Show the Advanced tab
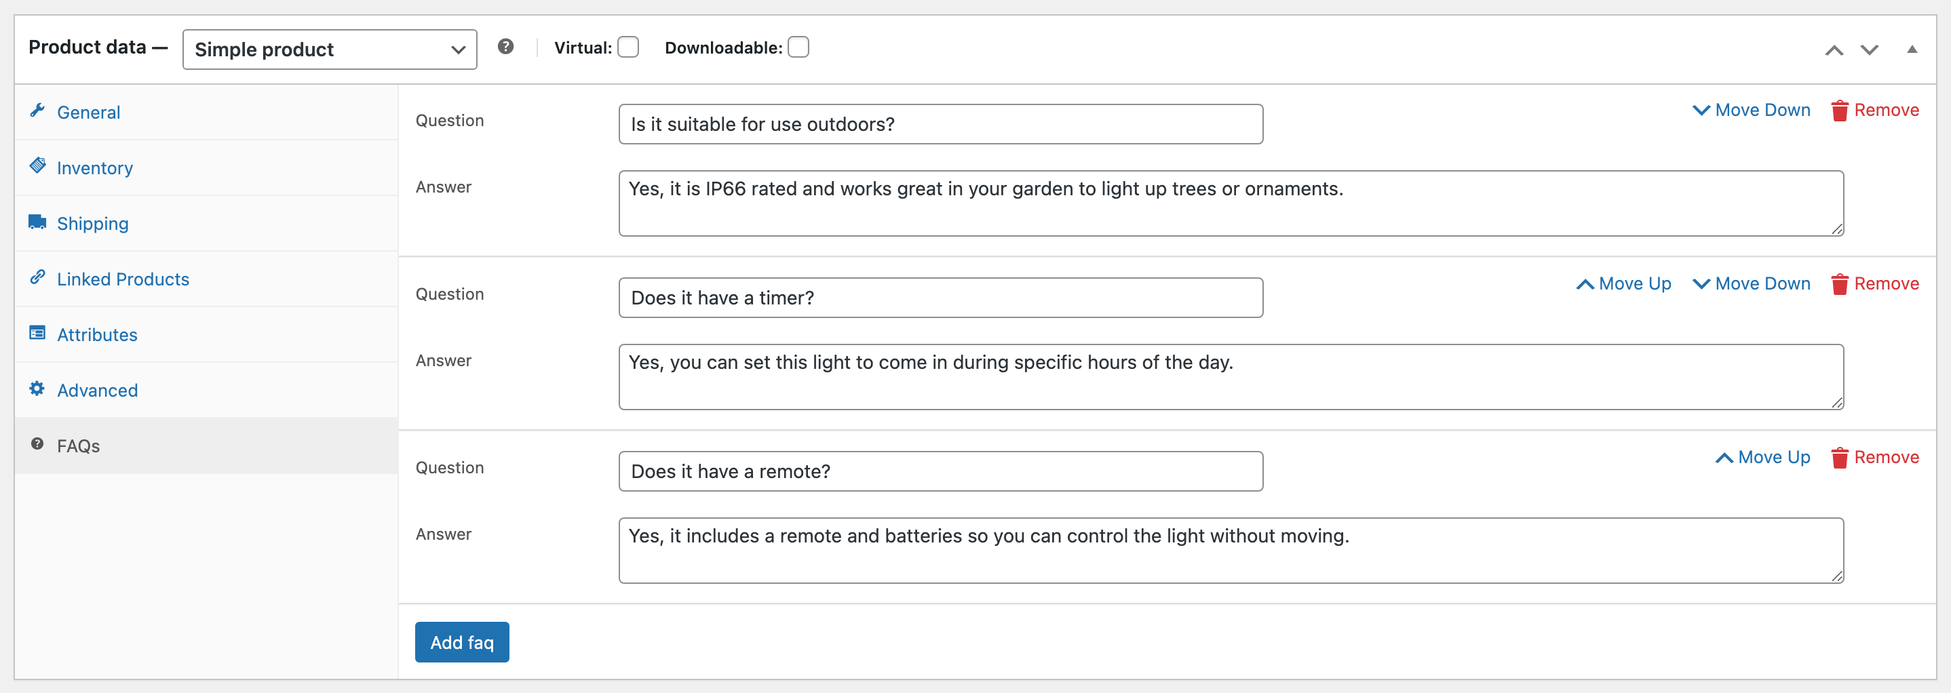The height and width of the screenshot is (693, 1951). [x=206, y=390]
